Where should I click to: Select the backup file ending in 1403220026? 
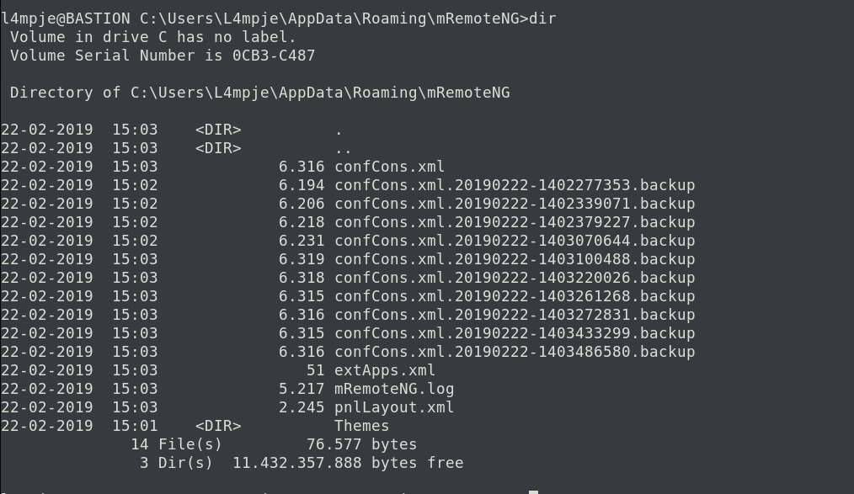515,278
